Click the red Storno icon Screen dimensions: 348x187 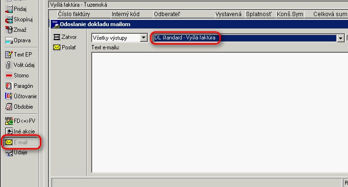tap(9, 75)
